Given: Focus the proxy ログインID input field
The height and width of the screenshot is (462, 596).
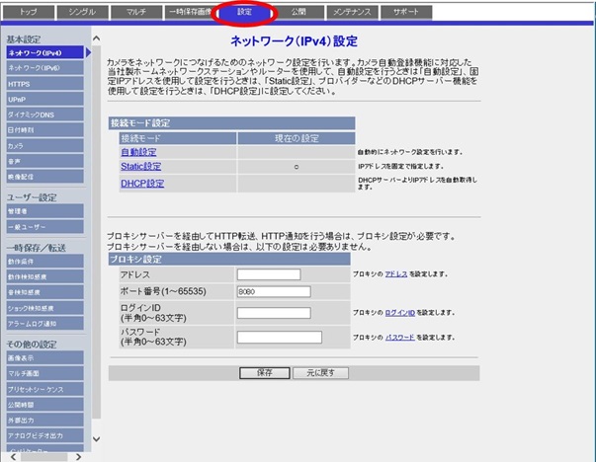Looking at the screenshot, I should [x=274, y=313].
